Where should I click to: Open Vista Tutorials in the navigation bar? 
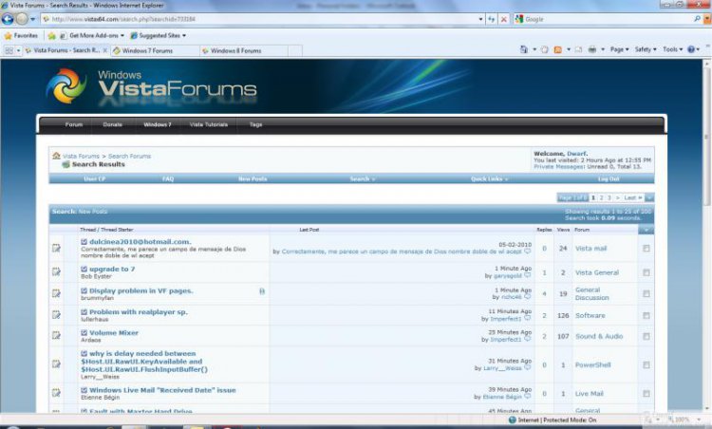(209, 124)
